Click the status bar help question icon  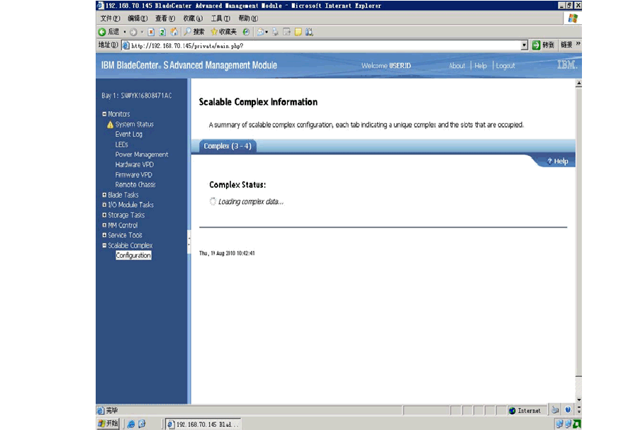[568, 410]
